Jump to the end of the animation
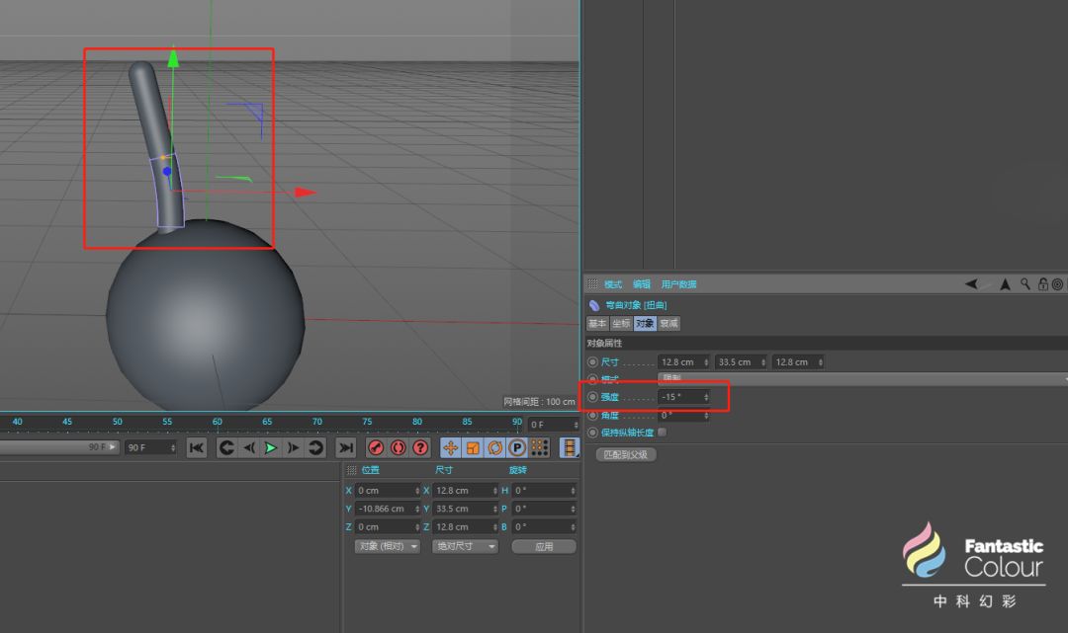This screenshot has width=1068, height=633. pos(344,448)
